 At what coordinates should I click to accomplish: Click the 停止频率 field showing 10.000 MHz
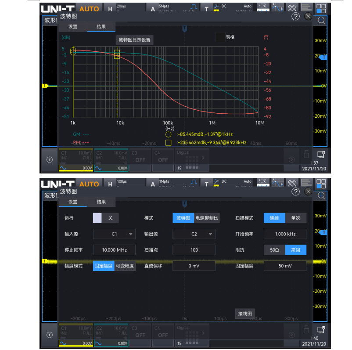pos(114,250)
